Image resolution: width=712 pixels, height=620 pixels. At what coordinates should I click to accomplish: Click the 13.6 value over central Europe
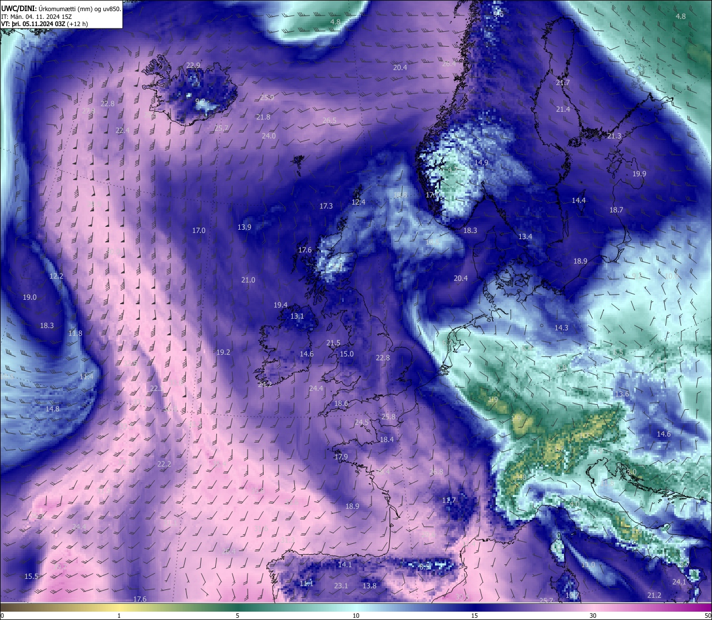point(622,394)
